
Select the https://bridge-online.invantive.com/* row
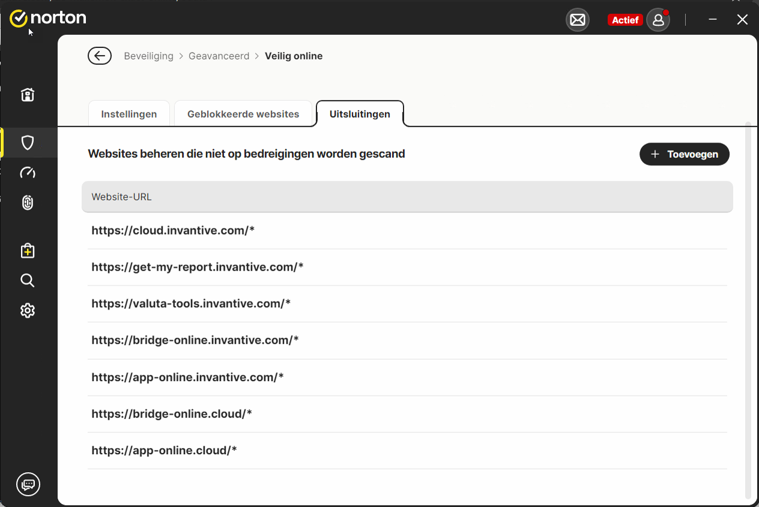click(x=407, y=340)
